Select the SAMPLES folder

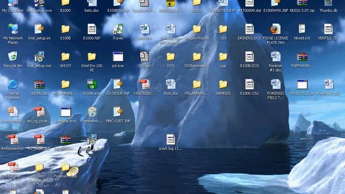pyautogui.click(x=223, y=85)
